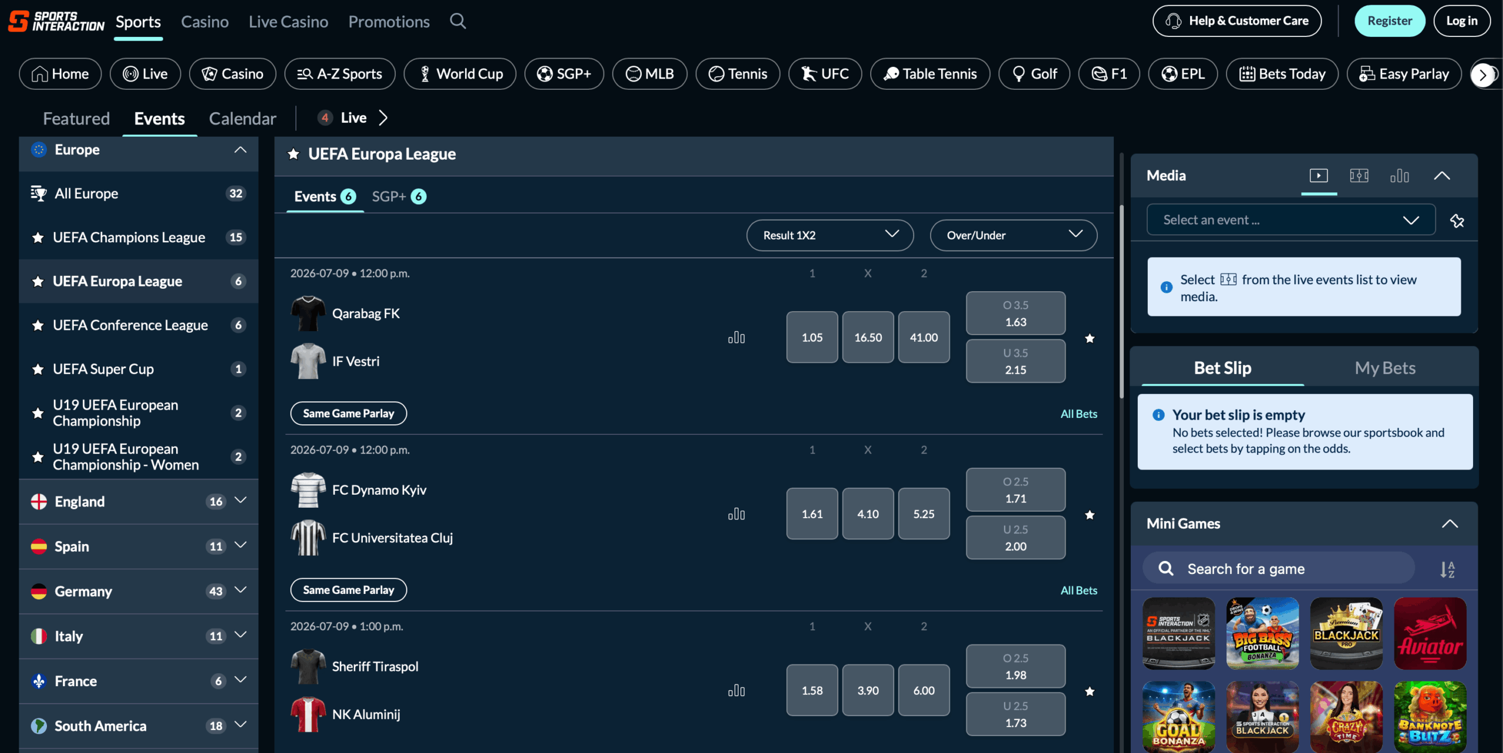This screenshot has width=1503, height=753.
Task: Toggle the UEFA Europa League header favorite star
Action: click(294, 154)
